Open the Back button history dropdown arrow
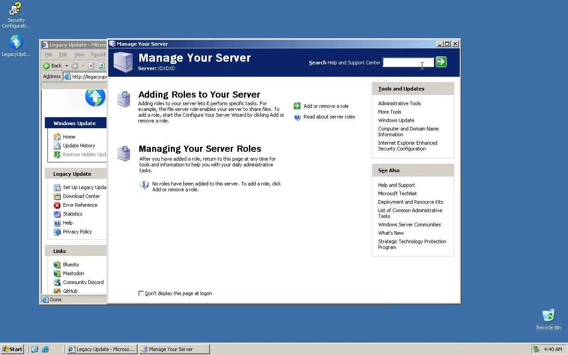Image resolution: width=568 pixels, height=355 pixels. 67,66
